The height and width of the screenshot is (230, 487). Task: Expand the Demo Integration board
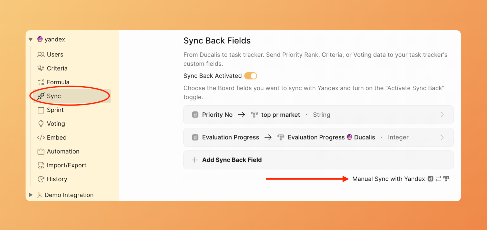(x=31, y=195)
